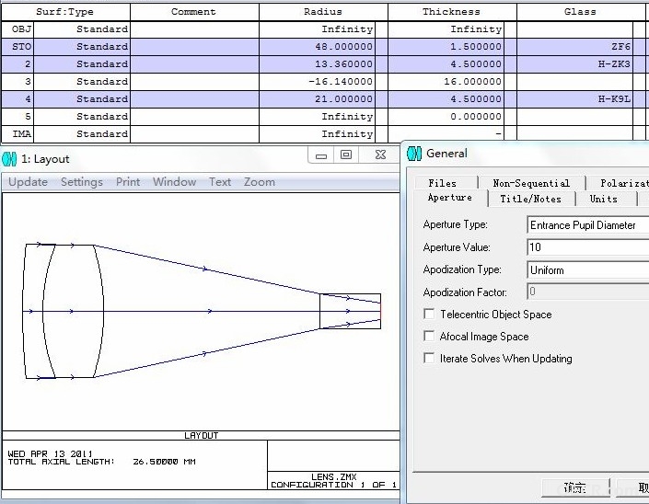
Task: Open the Print menu in Layout window
Action: 127,182
